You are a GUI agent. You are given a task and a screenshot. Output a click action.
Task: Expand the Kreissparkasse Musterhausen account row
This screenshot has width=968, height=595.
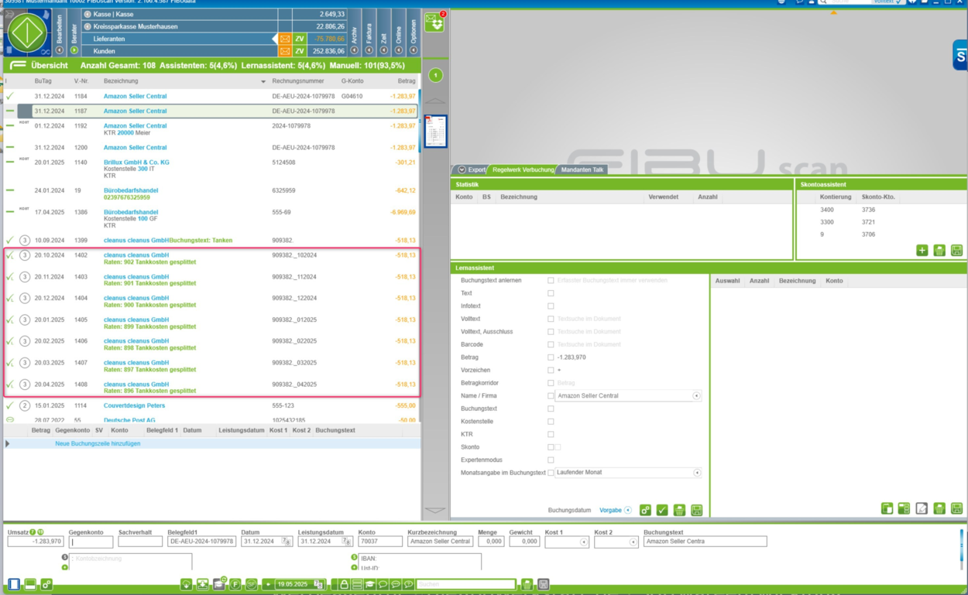(x=88, y=26)
